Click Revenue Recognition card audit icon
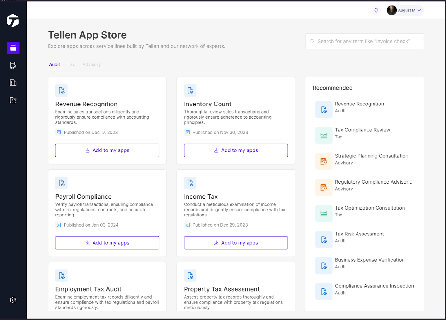Screen dimensions: 446x320 (62, 90)
